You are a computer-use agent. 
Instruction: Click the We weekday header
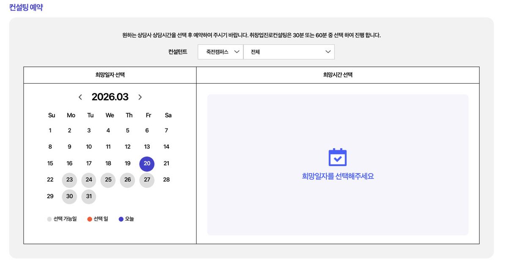(x=110, y=116)
